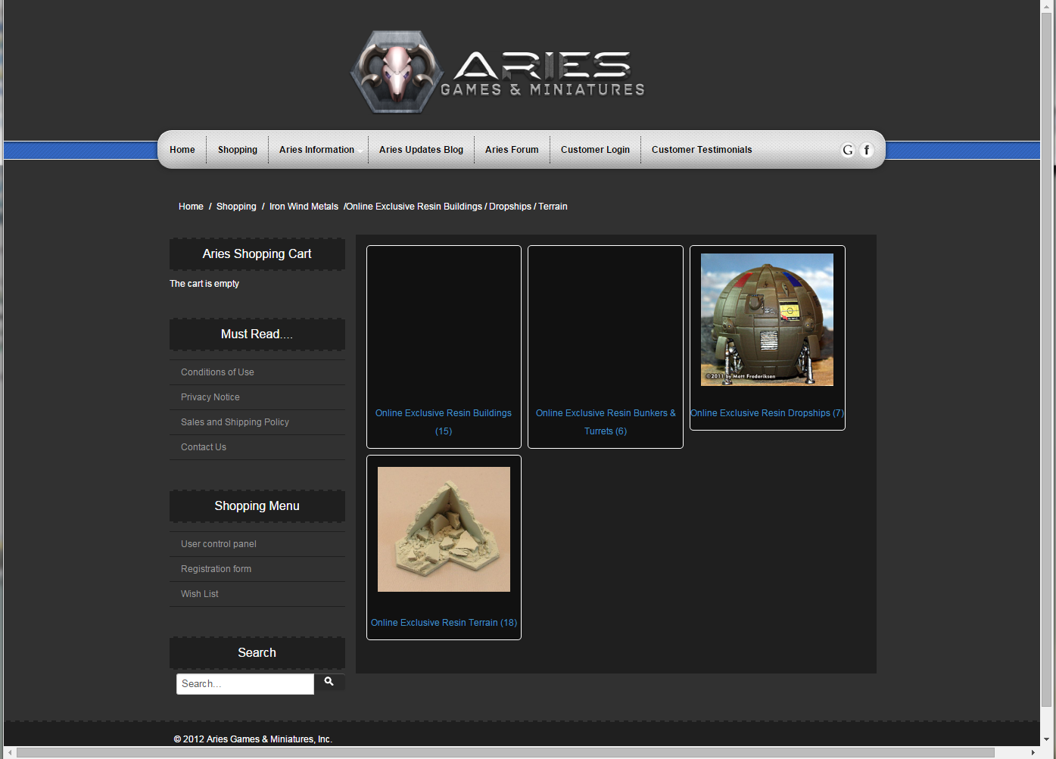Click the scroll down arrow
Image resolution: width=1056 pixels, height=759 pixels.
click(x=1047, y=739)
